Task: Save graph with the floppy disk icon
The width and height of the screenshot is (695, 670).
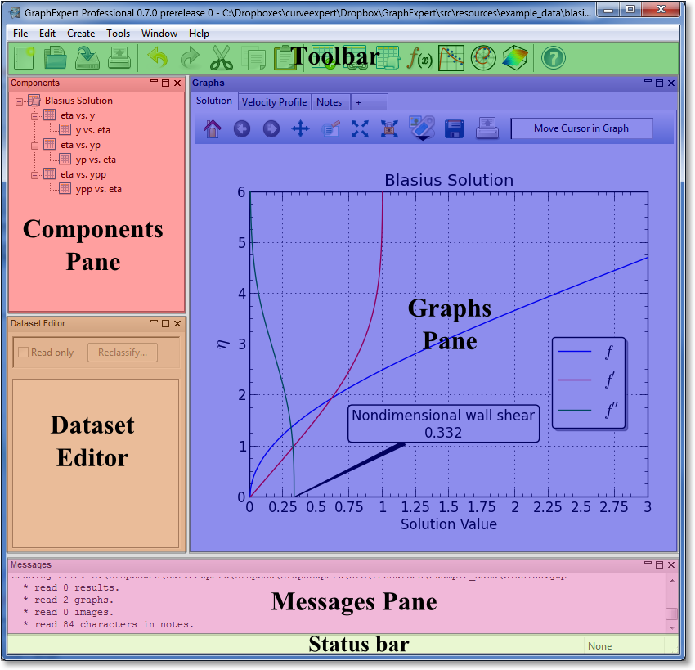Action: pyautogui.click(x=455, y=129)
